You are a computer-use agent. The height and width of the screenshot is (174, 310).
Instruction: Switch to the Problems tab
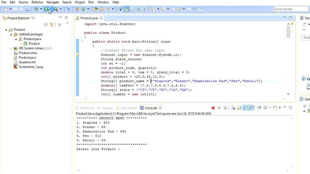coord(85,108)
